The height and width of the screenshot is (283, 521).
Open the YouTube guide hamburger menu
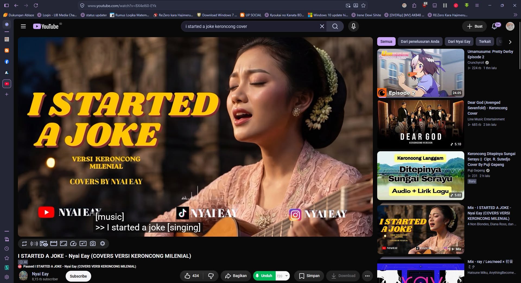coord(23,26)
